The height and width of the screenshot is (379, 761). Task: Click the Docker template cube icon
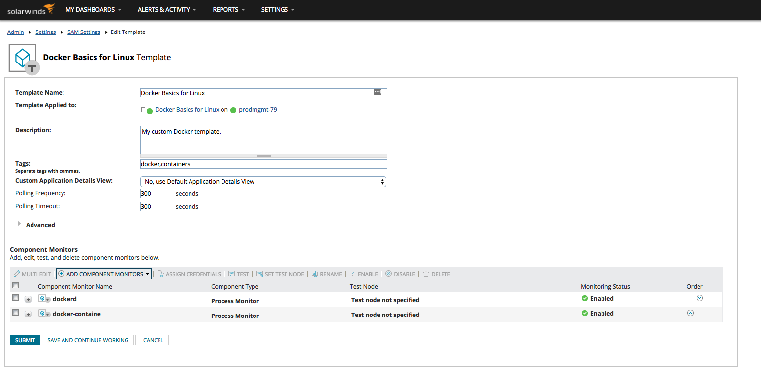coord(23,59)
